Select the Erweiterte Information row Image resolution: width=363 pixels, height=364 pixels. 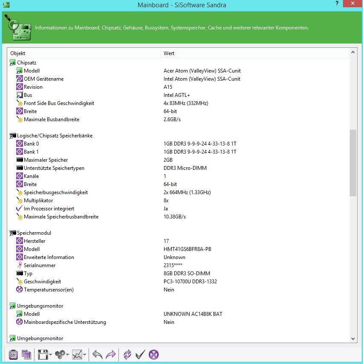tap(178, 257)
